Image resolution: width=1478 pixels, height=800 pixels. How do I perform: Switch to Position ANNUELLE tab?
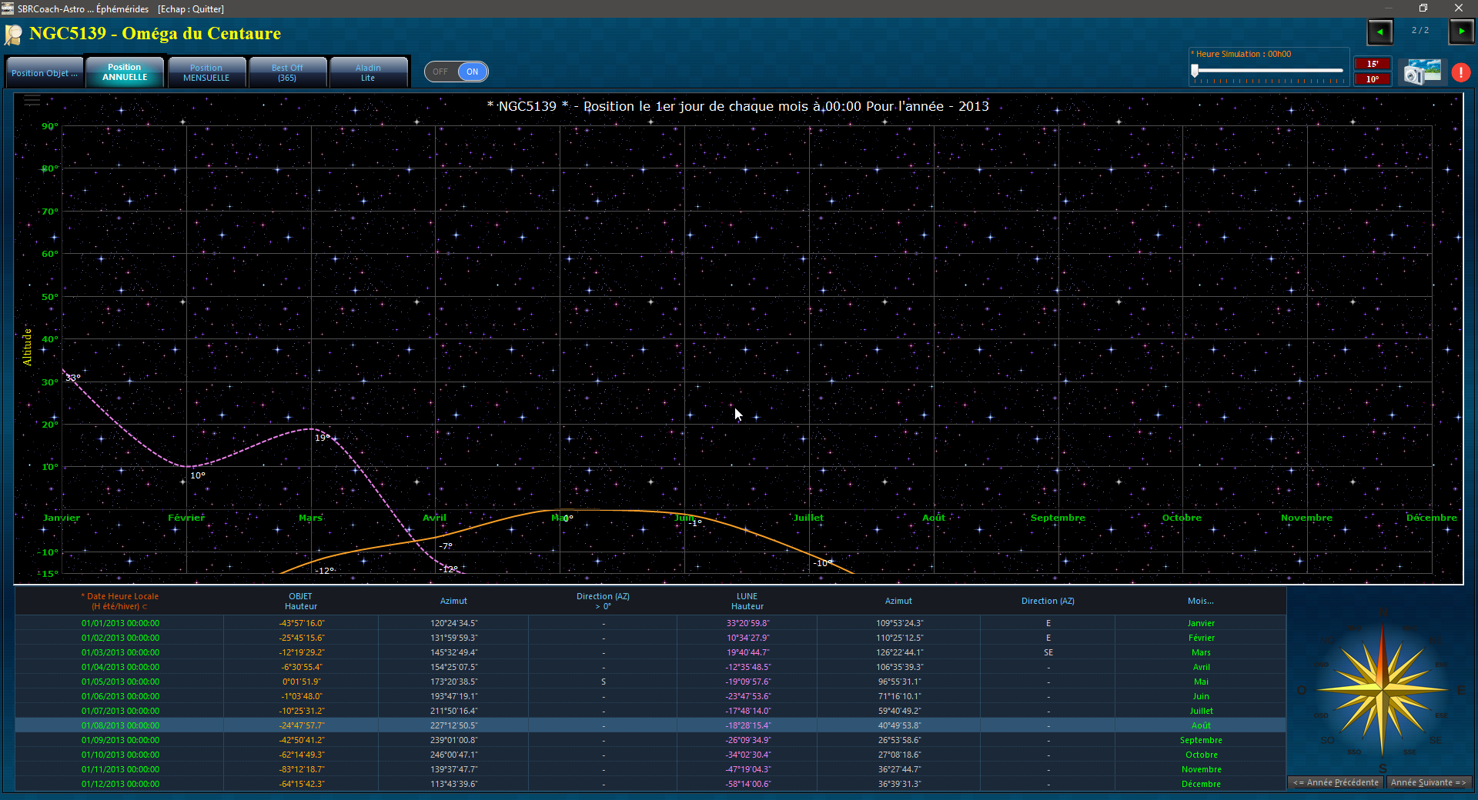tap(125, 72)
